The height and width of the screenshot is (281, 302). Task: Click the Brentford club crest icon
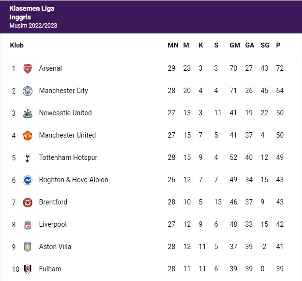pos(28,202)
